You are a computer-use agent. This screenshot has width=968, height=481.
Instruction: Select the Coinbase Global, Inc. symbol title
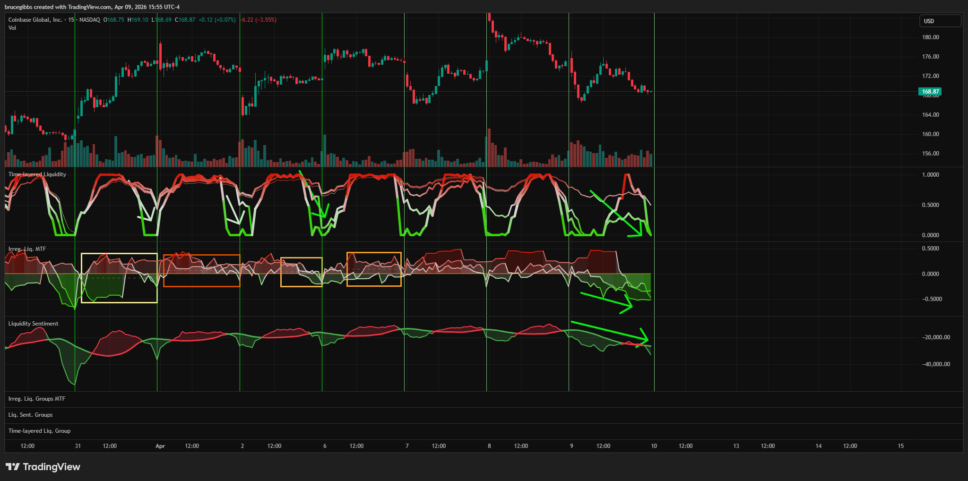click(x=35, y=20)
